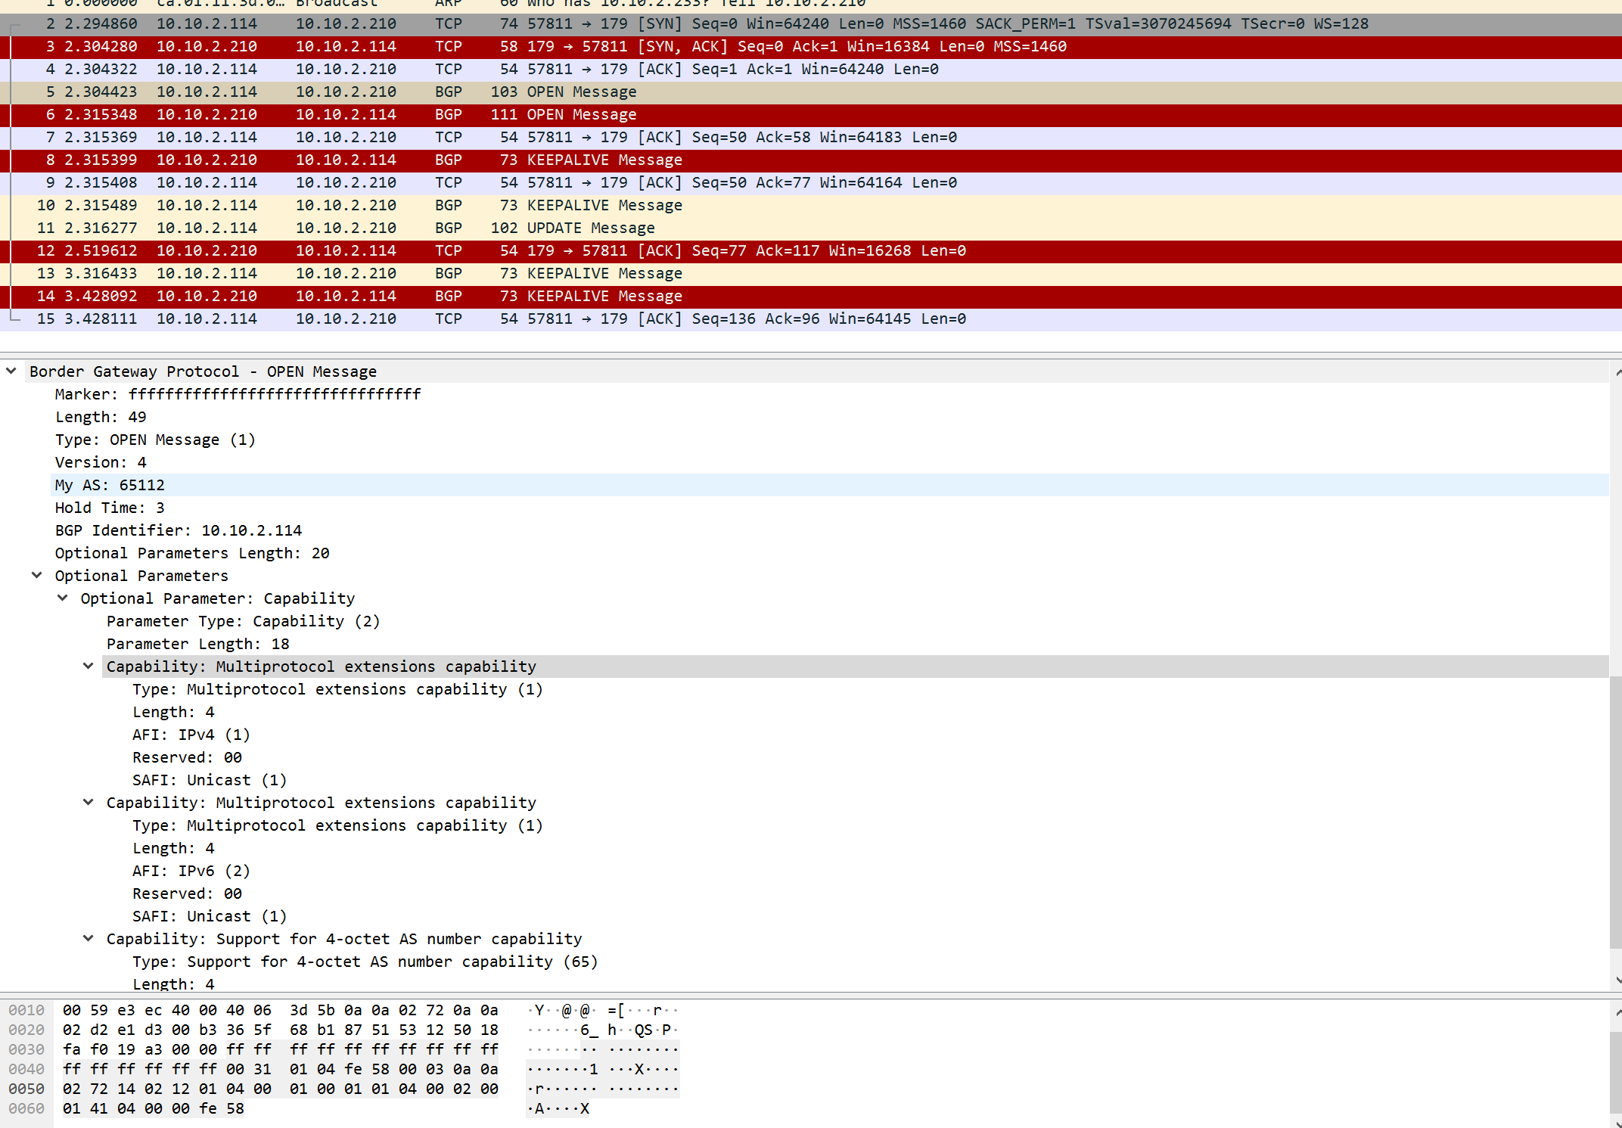
Task: Collapse Support for 4-octet AS number capability
Action: pyautogui.click(x=89, y=938)
